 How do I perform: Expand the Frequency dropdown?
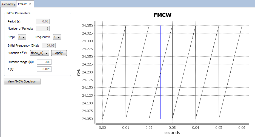(x=57, y=37)
